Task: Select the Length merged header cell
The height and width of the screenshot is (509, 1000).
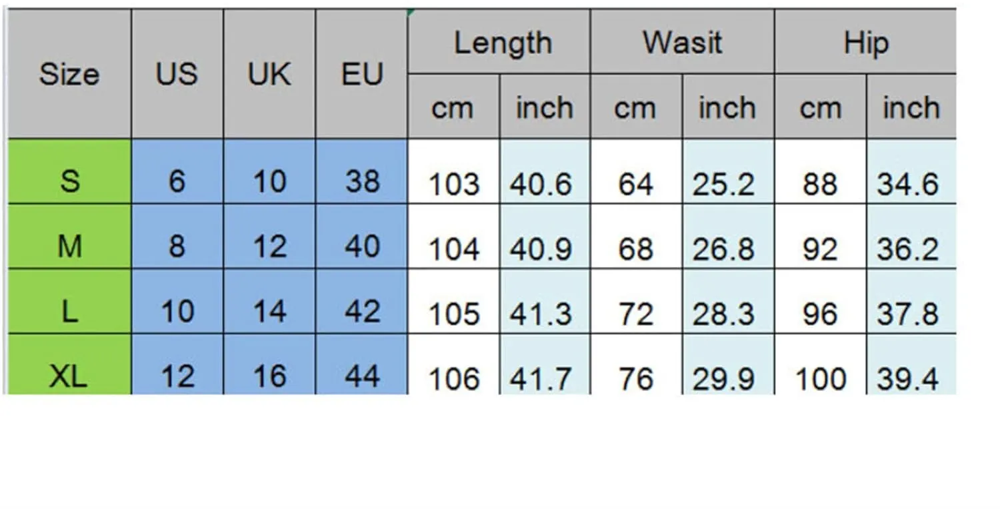Action: point(499,41)
